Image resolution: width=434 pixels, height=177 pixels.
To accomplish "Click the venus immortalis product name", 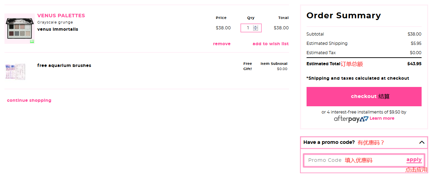I will (x=58, y=29).
